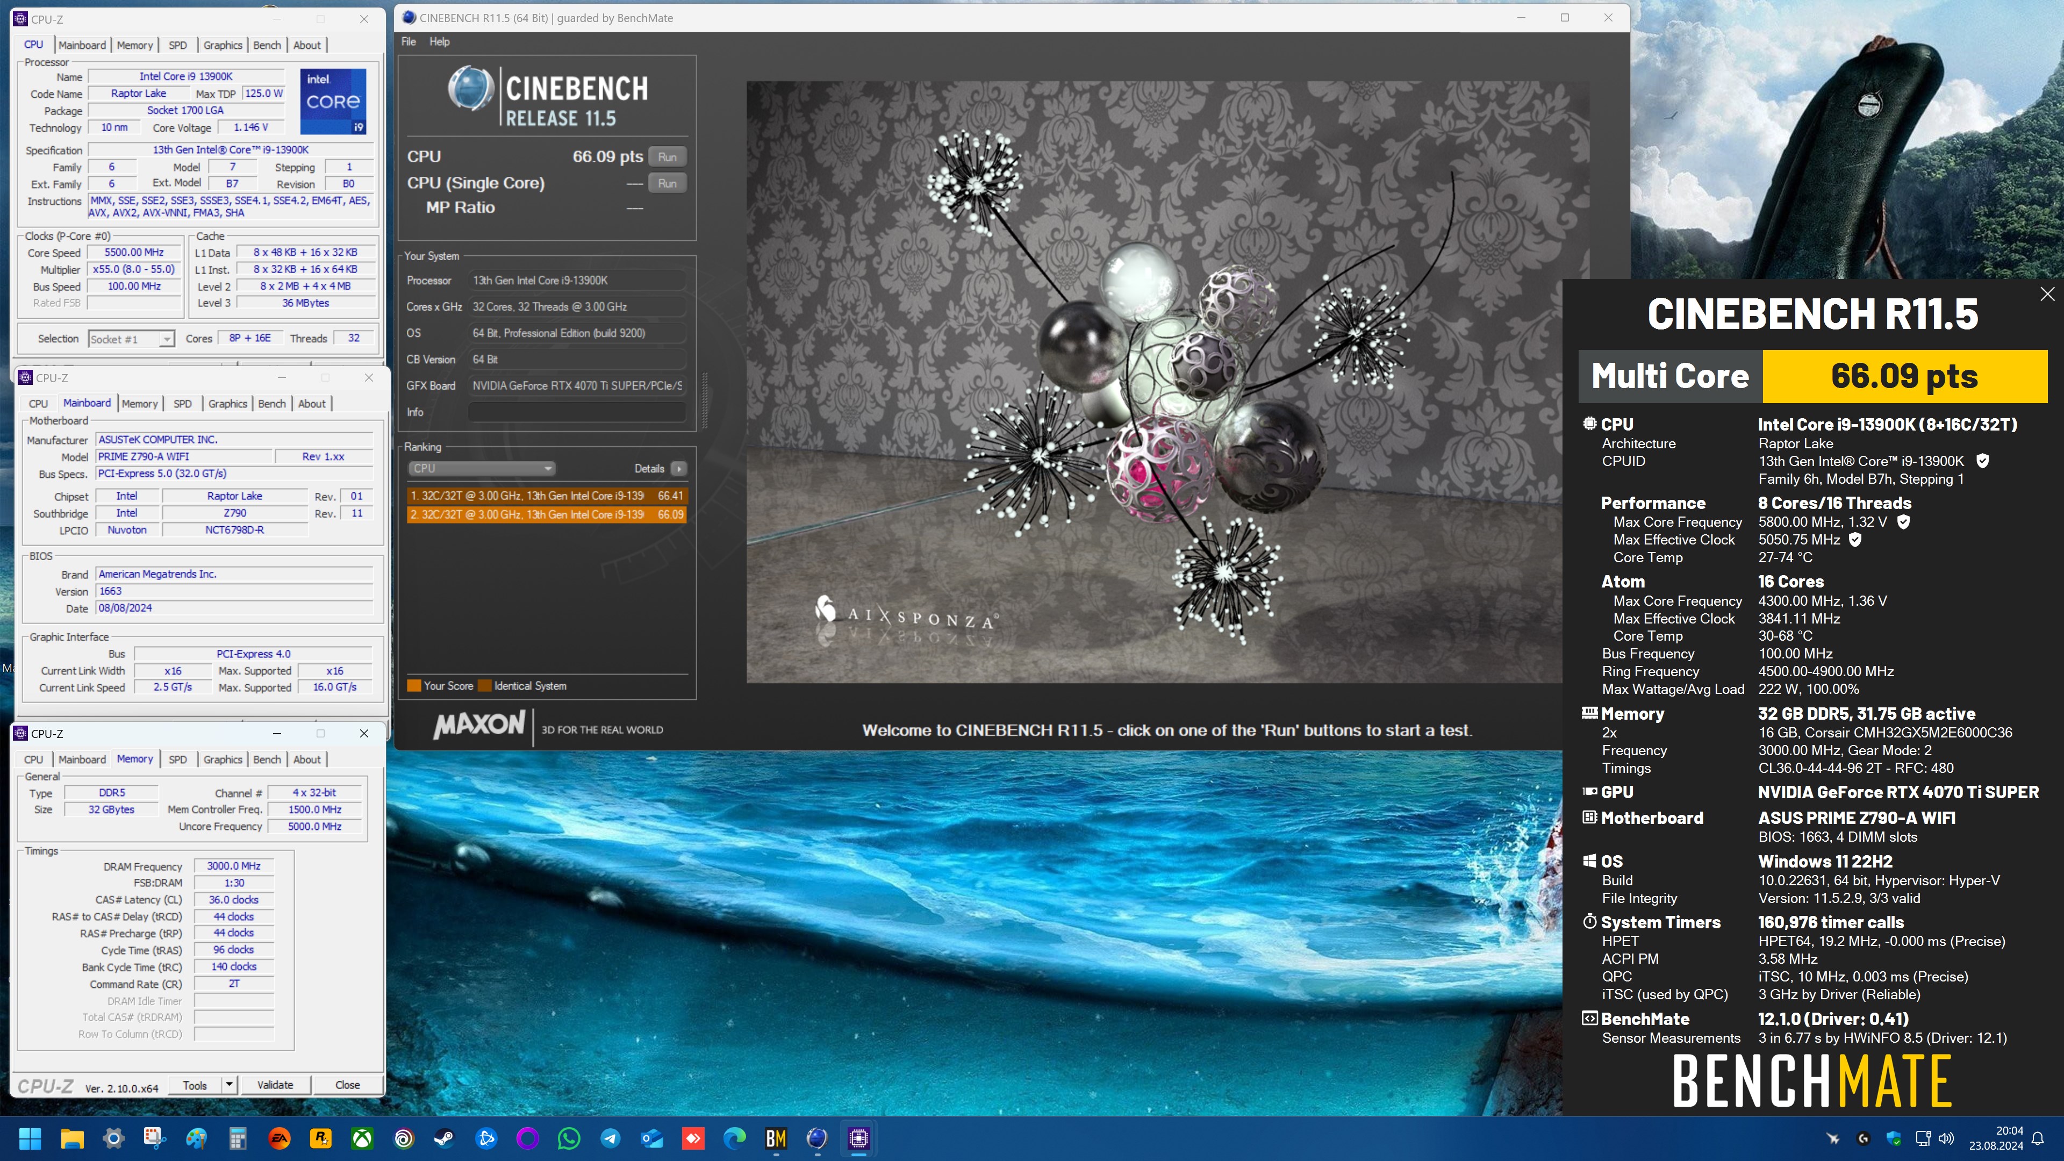Click verified shield beside Max Core Frequency

1904,521
